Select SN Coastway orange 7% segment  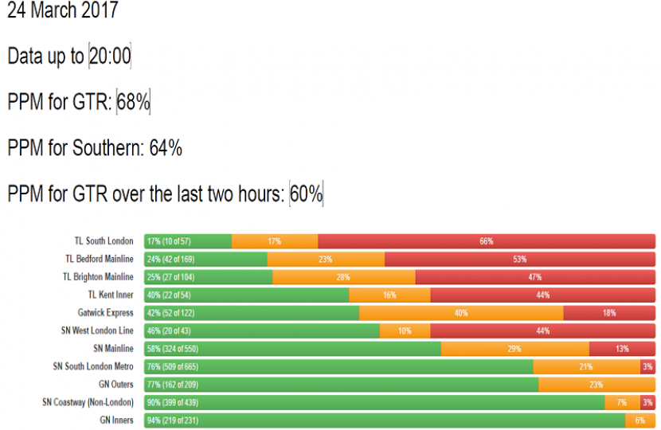click(622, 402)
